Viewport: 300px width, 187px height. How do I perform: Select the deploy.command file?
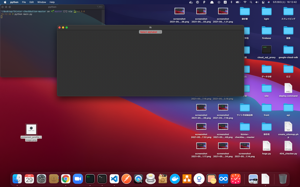[x=288, y=89]
